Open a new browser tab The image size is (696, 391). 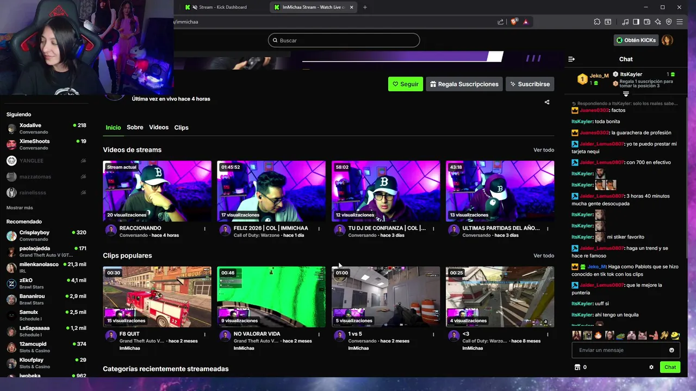[365, 7]
